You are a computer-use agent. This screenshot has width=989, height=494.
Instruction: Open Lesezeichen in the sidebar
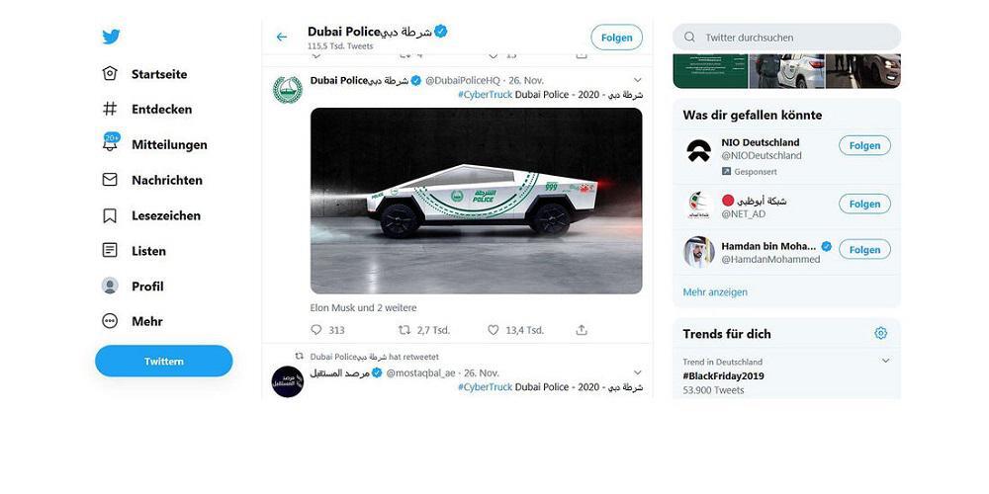165,215
